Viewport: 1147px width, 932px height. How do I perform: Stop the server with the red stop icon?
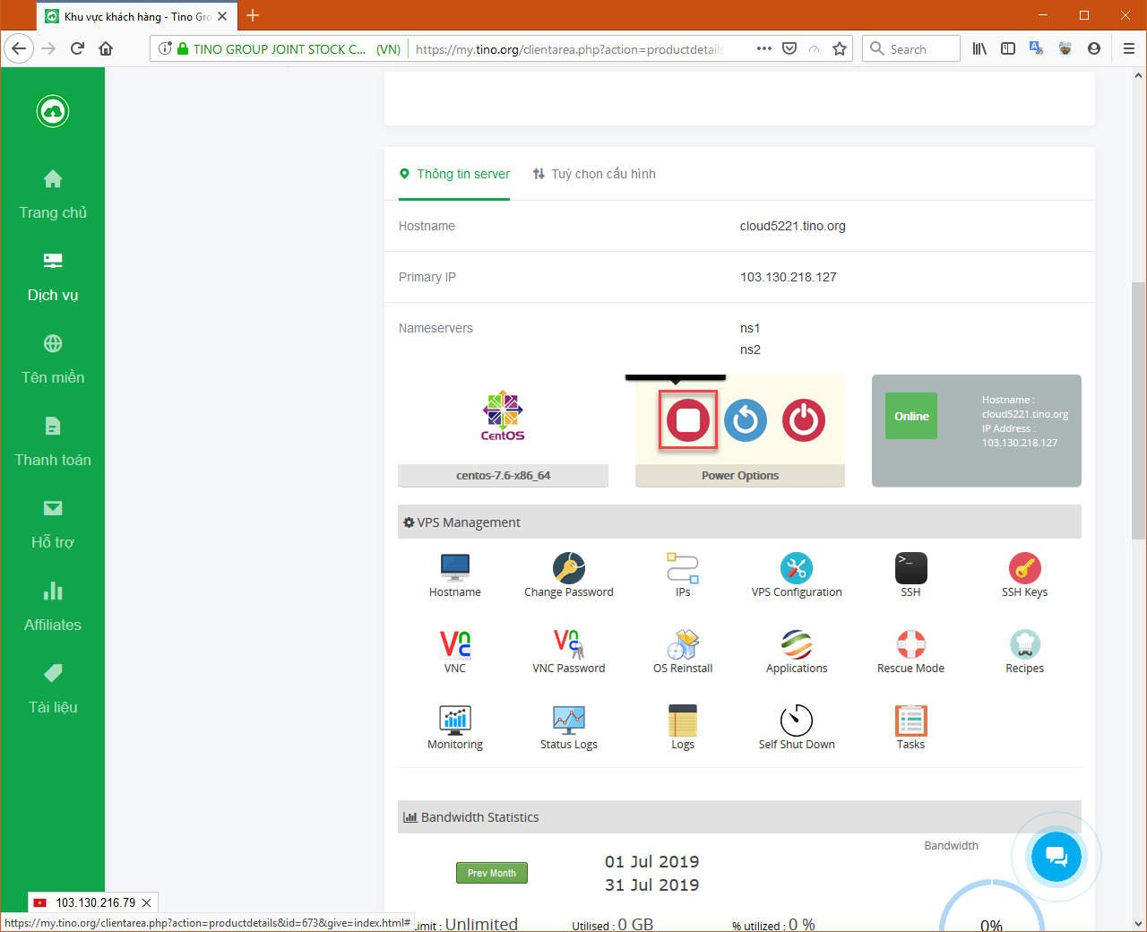click(x=687, y=420)
